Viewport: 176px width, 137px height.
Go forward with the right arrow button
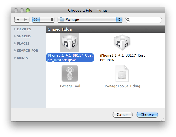(25, 20)
